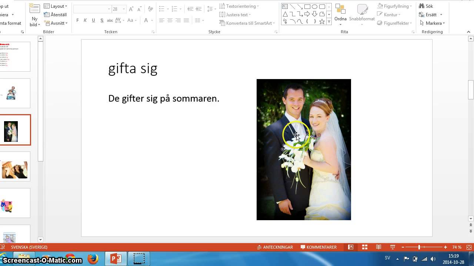This screenshot has height=266, width=474.
Task: Click the Ordna arrange button
Action: (x=340, y=14)
